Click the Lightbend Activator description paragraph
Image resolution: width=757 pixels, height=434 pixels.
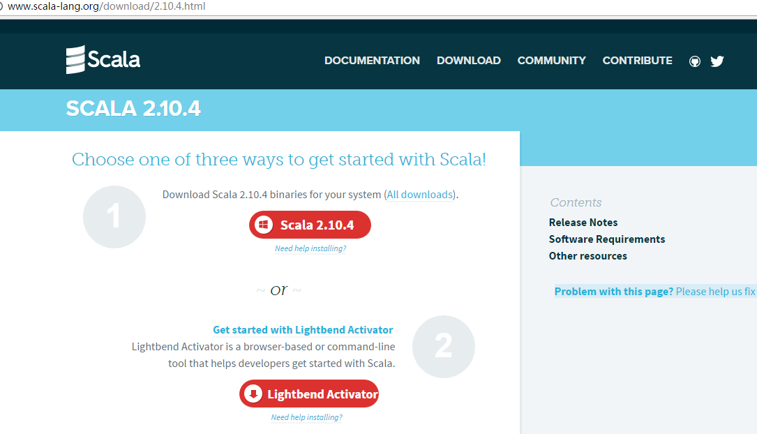coord(263,355)
